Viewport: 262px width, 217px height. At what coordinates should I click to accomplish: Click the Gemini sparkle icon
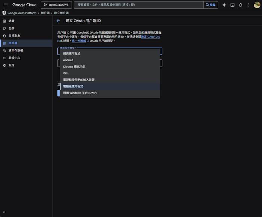coord(224,5)
